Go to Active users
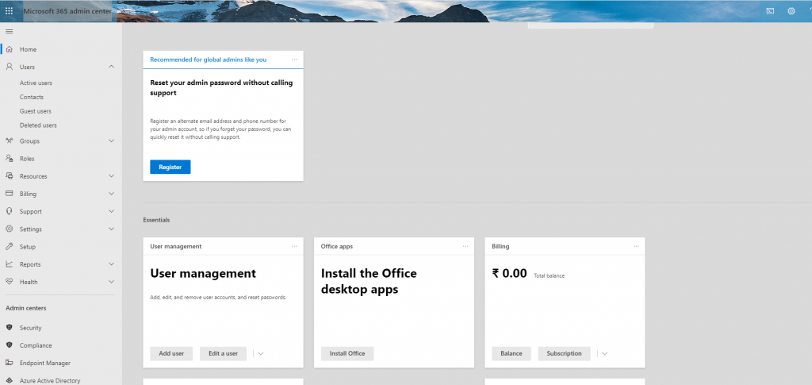Screen dimensions: 812x385 [36, 83]
